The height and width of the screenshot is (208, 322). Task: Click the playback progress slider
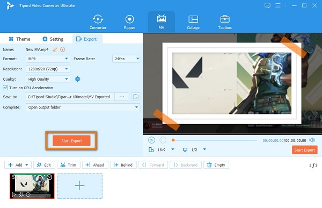click(x=214, y=140)
